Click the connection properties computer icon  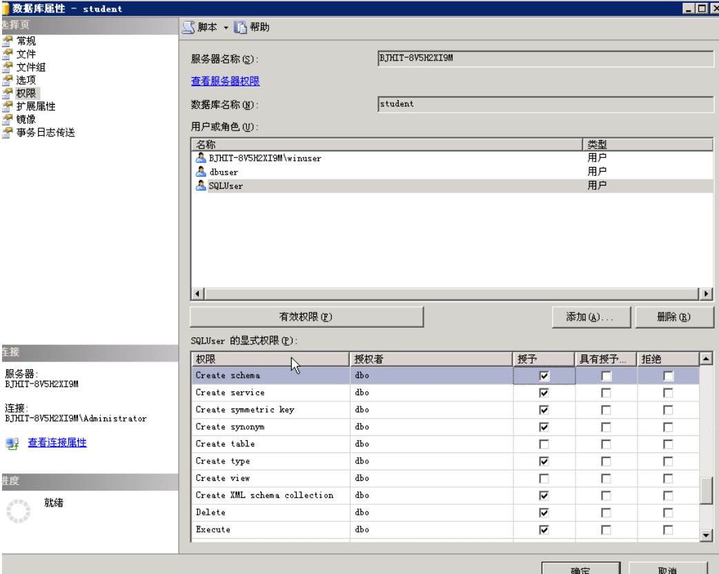[12, 443]
